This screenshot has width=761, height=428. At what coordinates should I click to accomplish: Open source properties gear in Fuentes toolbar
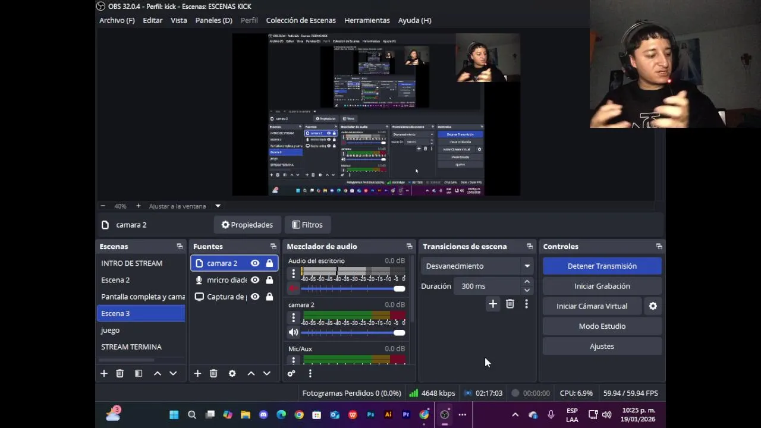[232, 373]
